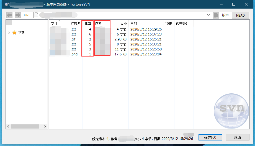
Task: Click date 2020/3/12 15:37:23
Action: click(146, 34)
